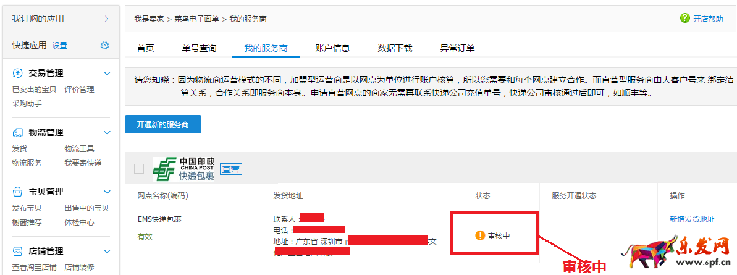The width and height of the screenshot is (737, 275).
Task: Click the 宝贝管理 shopping bag icon
Action: (x=18, y=192)
